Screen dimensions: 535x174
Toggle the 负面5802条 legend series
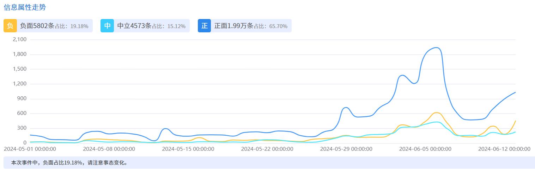click(37, 26)
